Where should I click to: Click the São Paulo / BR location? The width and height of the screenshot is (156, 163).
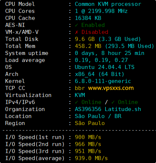tap(98, 116)
